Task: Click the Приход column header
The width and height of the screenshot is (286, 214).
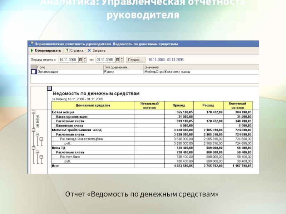Action: pos(179,106)
